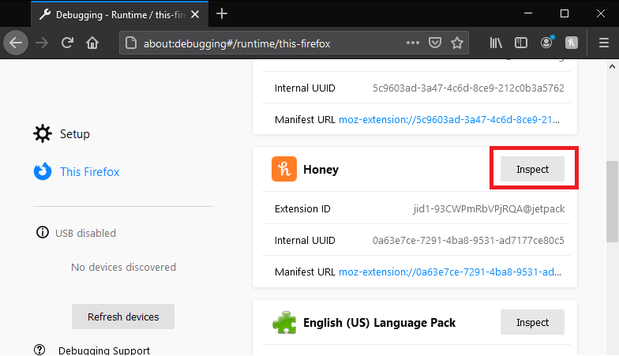619x356 pixels.
Task: Click the forward navigation arrow
Action: click(x=42, y=43)
